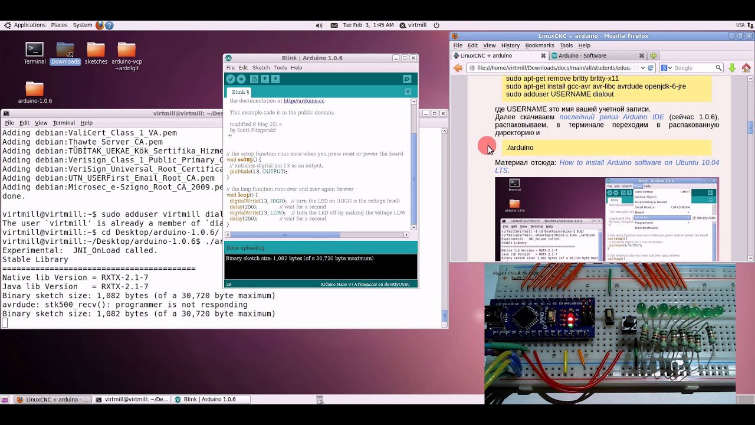Switch to LinuxCNC + arduino taskbar button
This screenshot has height=425, width=755.
click(x=52, y=400)
